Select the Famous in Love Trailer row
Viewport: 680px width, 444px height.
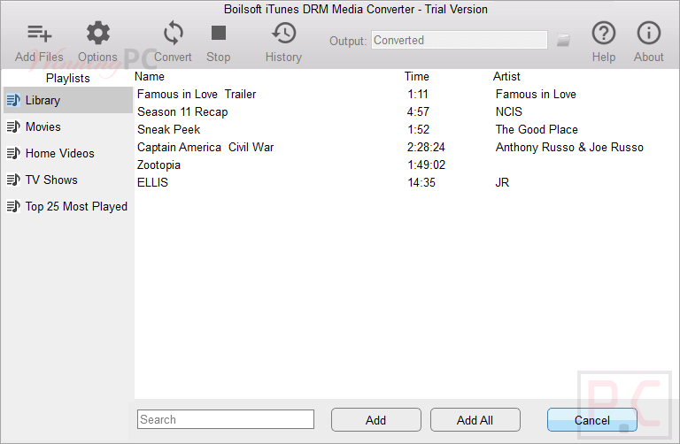tap(406, 94)
